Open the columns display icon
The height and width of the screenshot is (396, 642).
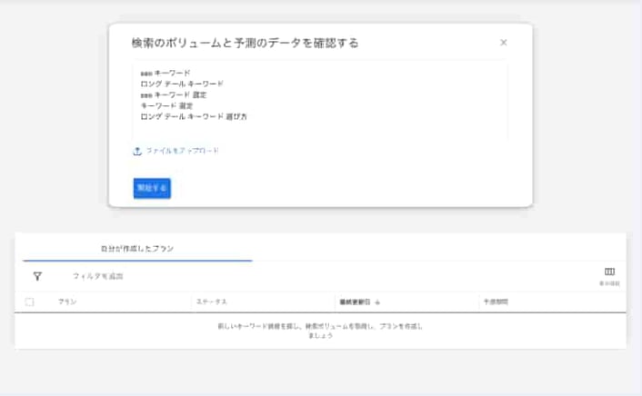pos(609,272)
